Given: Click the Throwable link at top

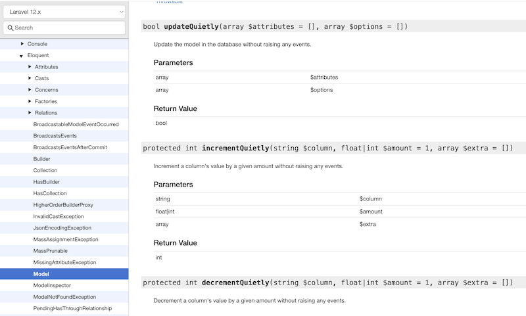Looking at the screenshot, I should (x=169, y=3).
